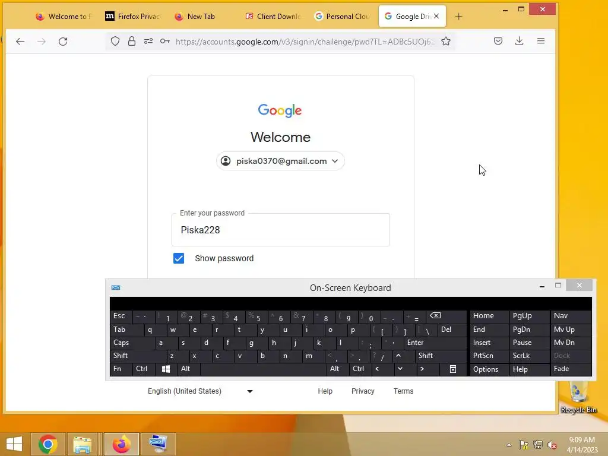
Task: Close the Google Drive tab
Action: point(436,16)
